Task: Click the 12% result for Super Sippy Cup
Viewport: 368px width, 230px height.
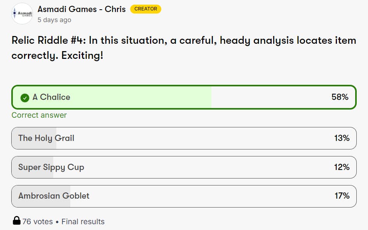Action: tap(342, 167)
